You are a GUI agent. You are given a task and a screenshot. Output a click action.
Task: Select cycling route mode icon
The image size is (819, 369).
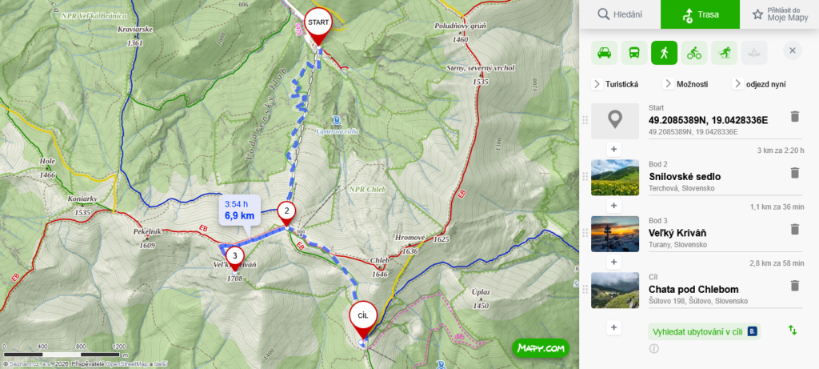click(694, 53)
